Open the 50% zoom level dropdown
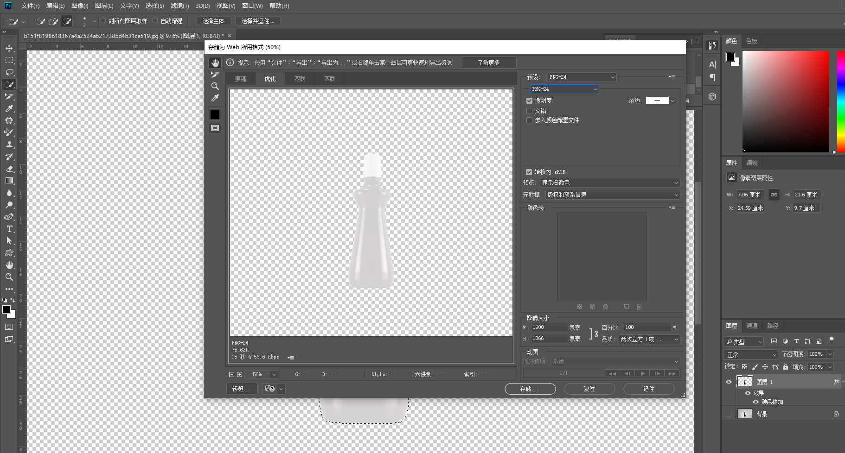 pyautogui.click(x=262, y=374)
